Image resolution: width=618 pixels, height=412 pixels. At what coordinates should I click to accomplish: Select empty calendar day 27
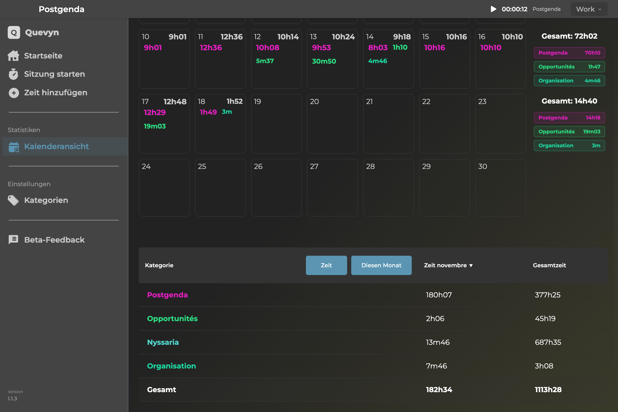pyautogui.click(x=332, y=188)
